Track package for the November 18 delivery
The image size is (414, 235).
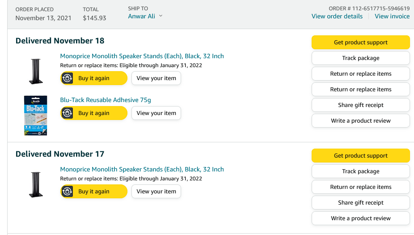(x=360, y=58)
